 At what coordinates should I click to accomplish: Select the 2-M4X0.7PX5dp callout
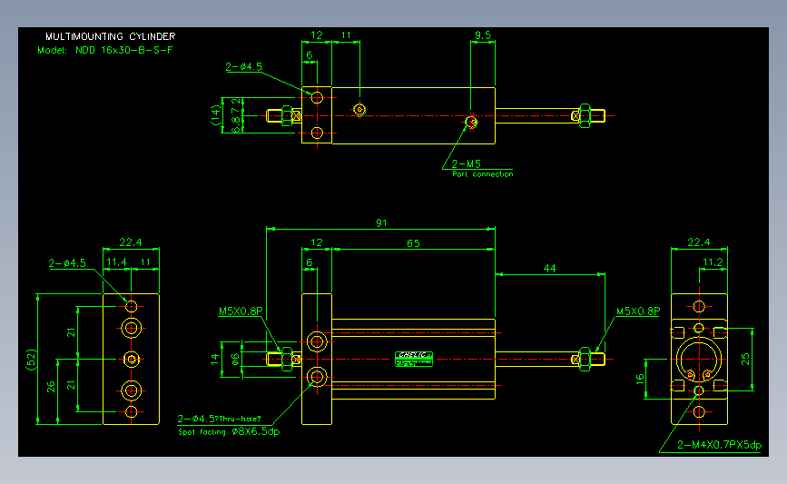point(719,445)
